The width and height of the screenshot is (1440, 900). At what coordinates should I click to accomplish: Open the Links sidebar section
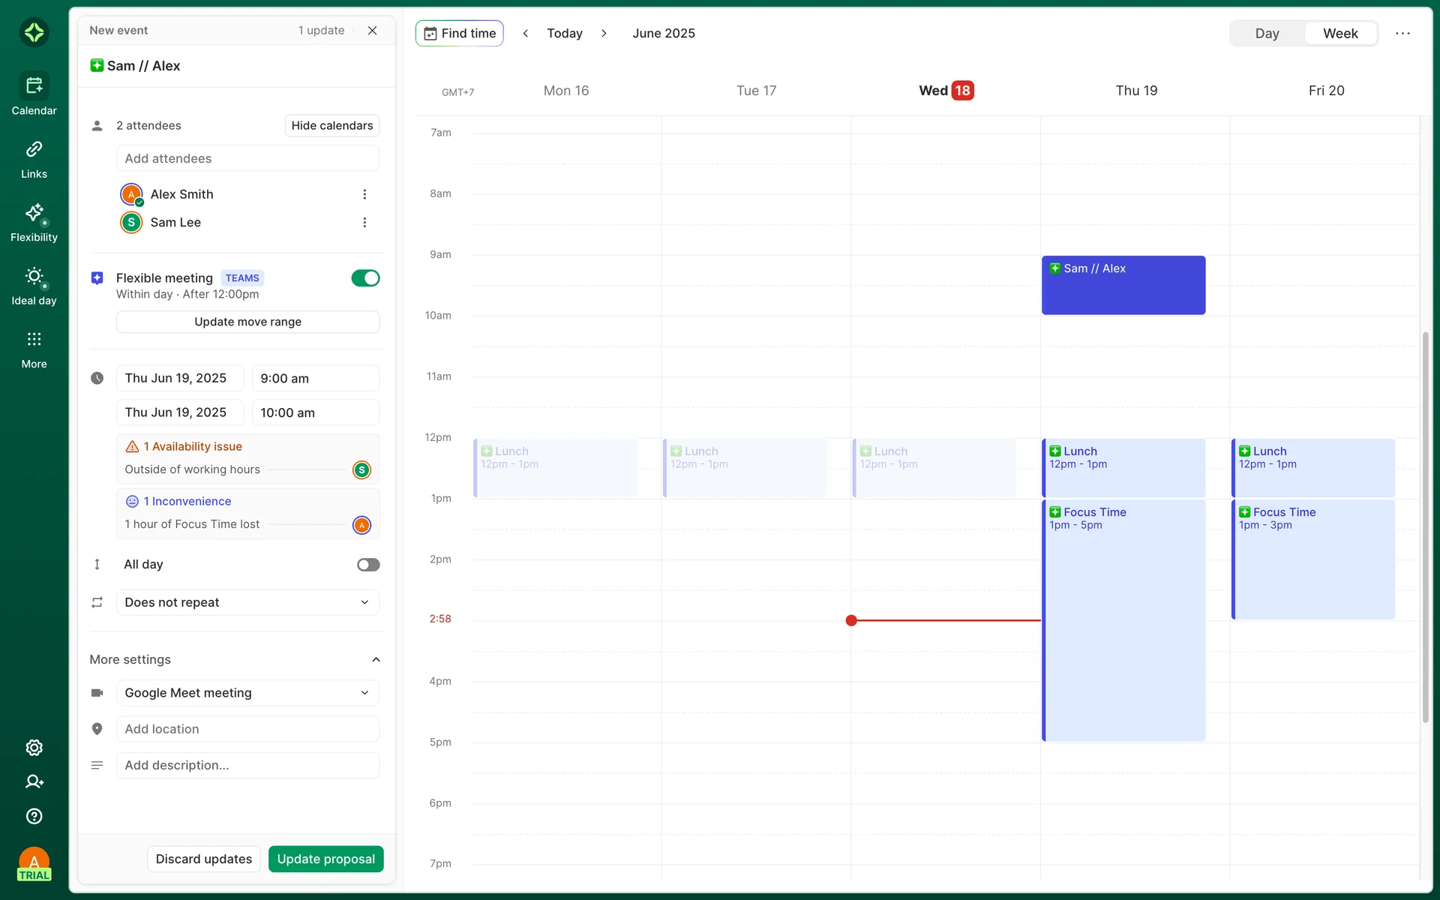34,159
